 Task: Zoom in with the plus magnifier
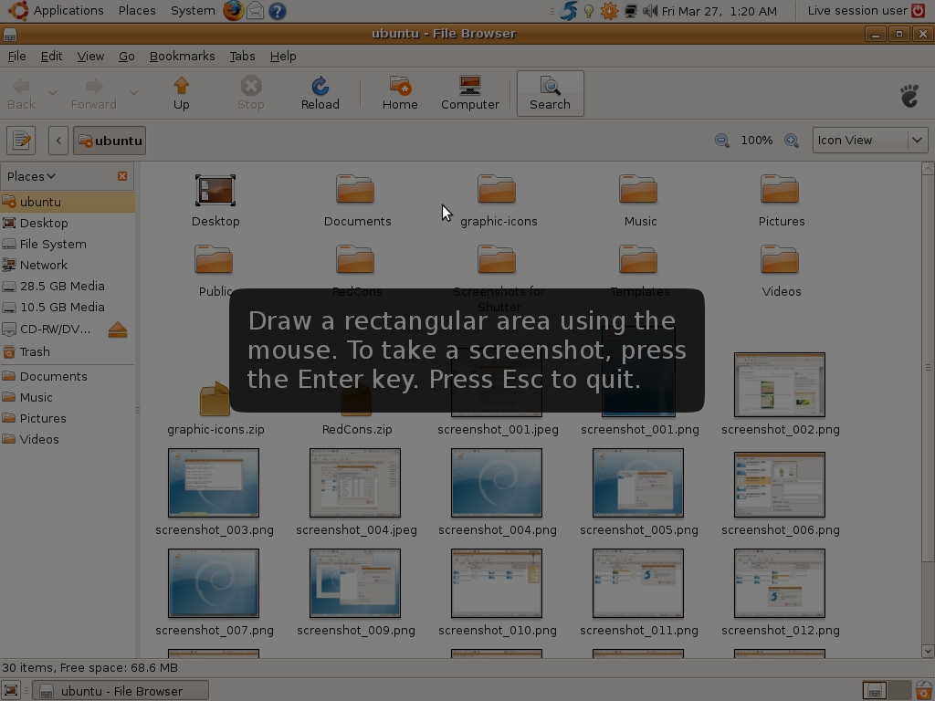[x=792, y=141]
